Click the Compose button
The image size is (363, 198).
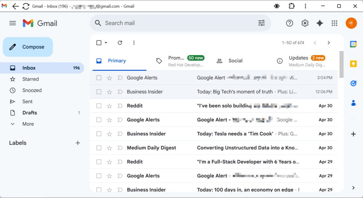click(x=28, y=47)
